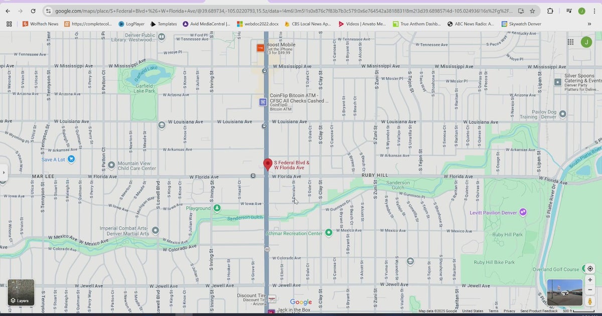Open the Templates bookmark folder
This screenshot has height=316, width=602.
(x=163, y=24)
